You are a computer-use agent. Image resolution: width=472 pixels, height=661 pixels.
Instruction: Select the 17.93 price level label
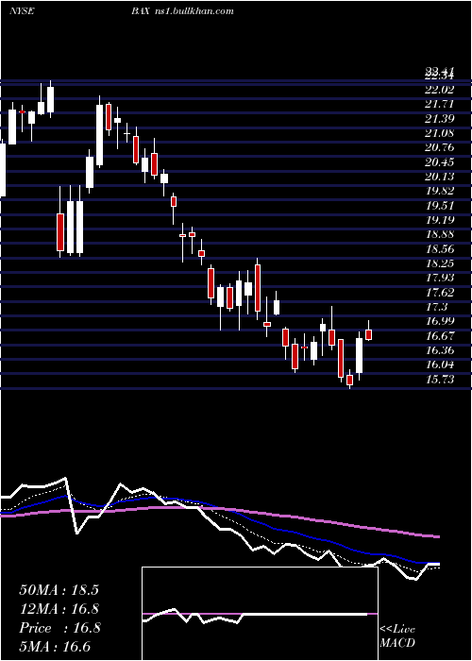pyautogui.click(x=439, y=278)
